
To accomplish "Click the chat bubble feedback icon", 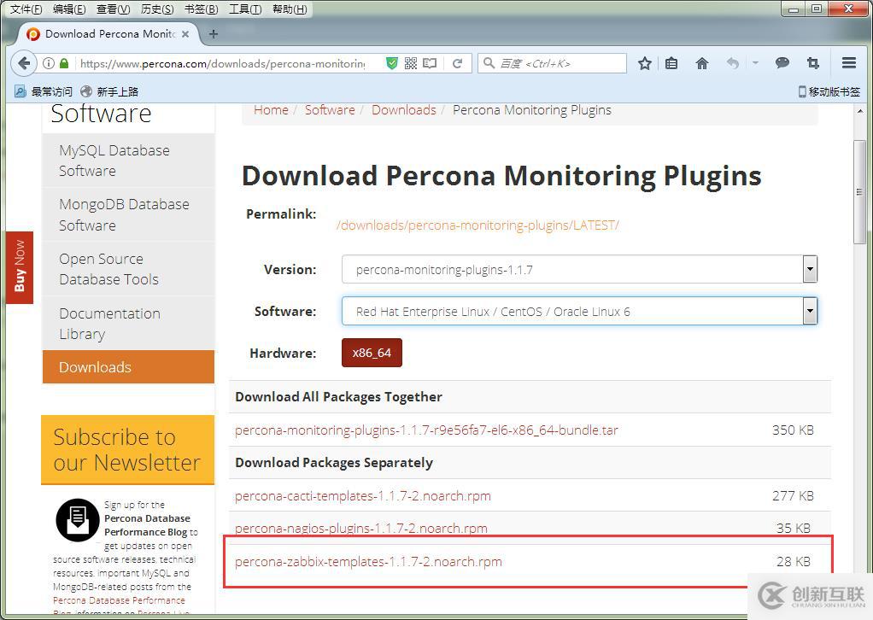I will [782, 62].
